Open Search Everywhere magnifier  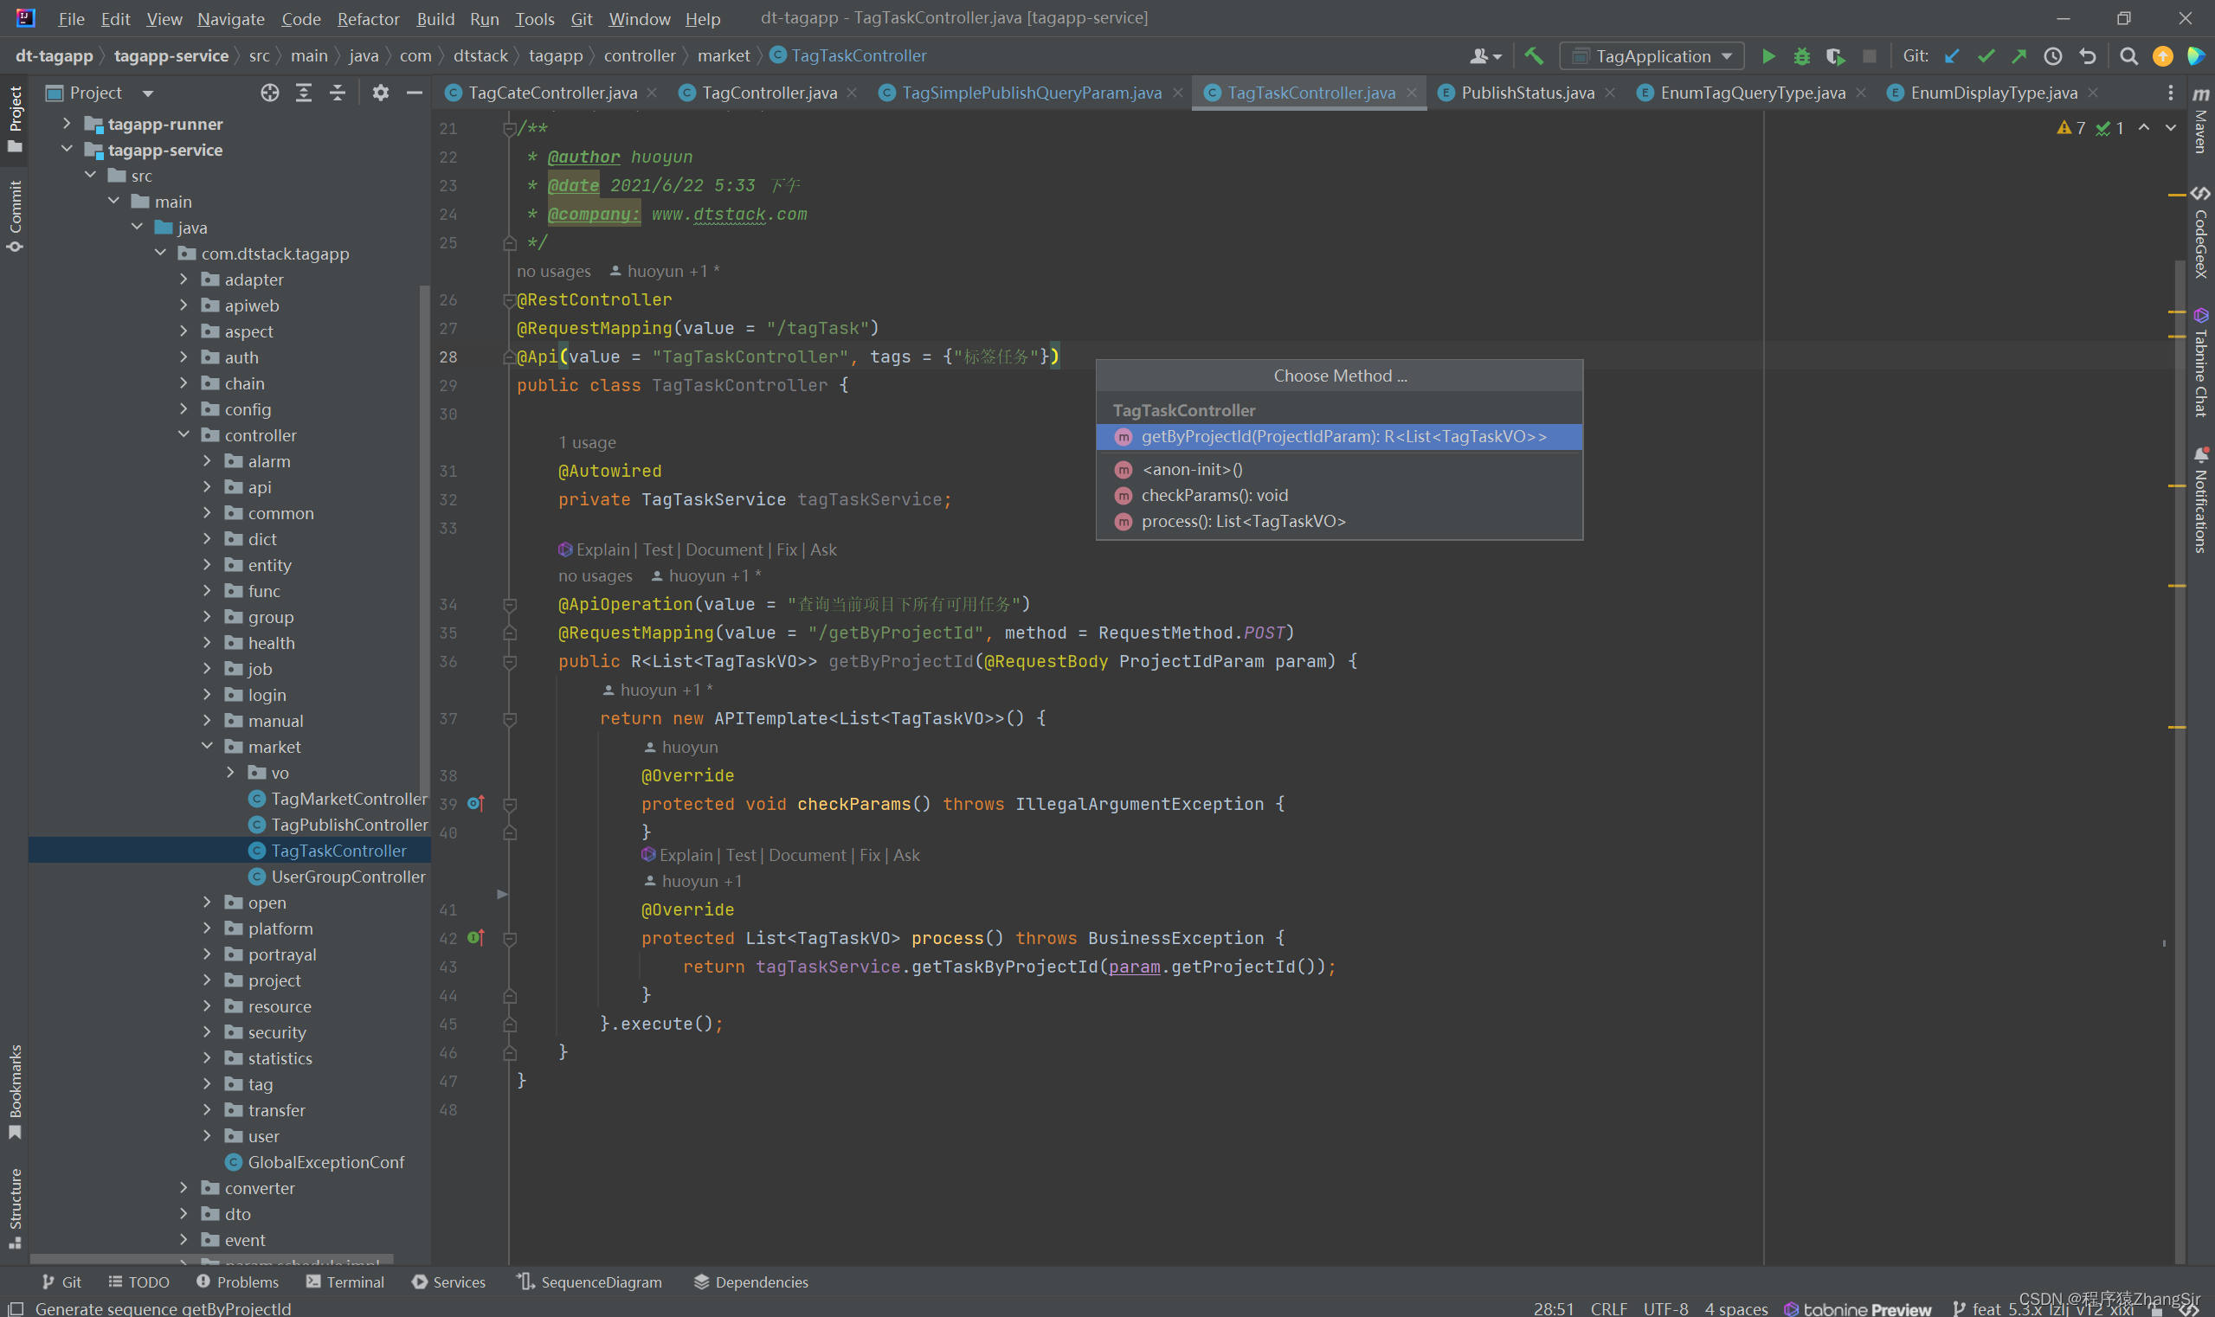point(2128,56)
